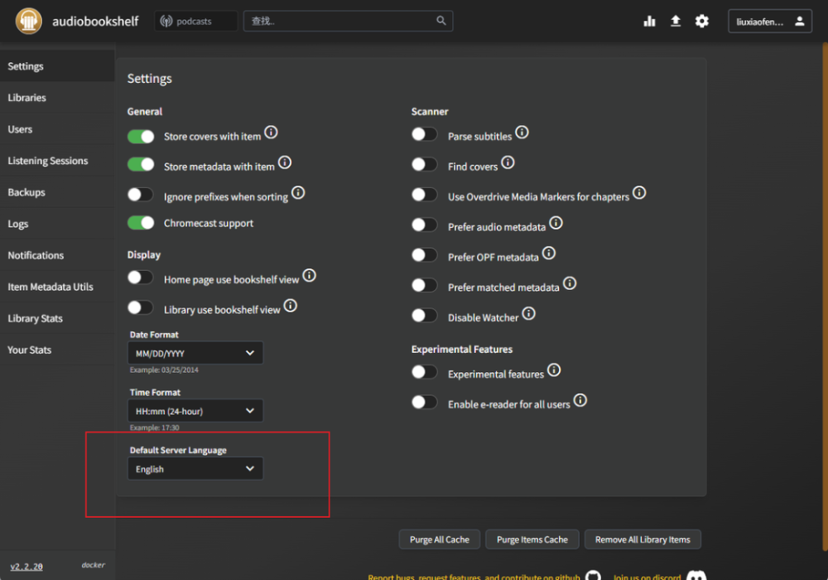Enable Ignore prefixes when sorting
The image size is (828, 580).
[x=141, y=195]
